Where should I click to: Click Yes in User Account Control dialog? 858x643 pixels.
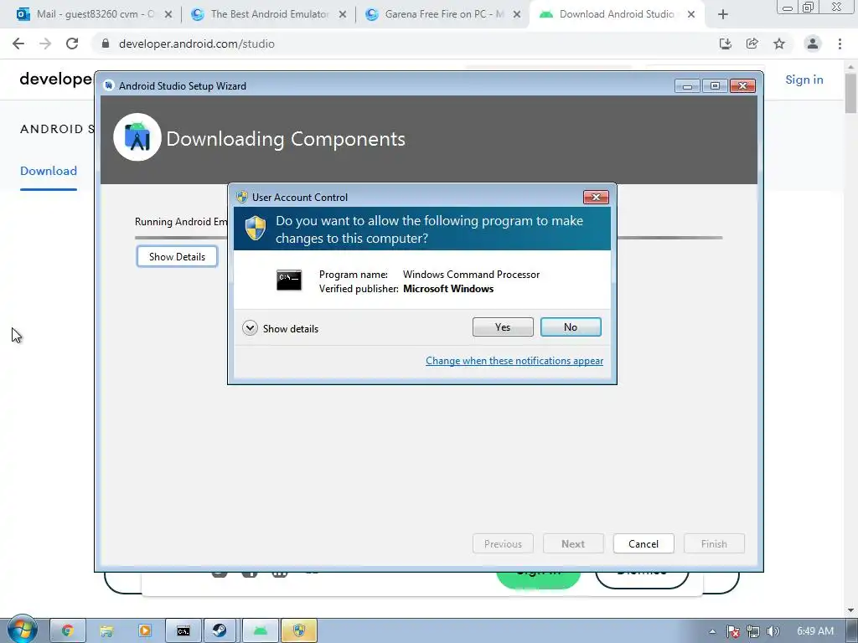click(x=503, y=327)
